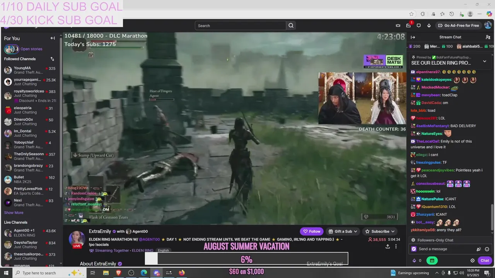This screenshot has width=495, height=278.
Task: Open the DineroOGx followed channel
Action: point(30,122)
